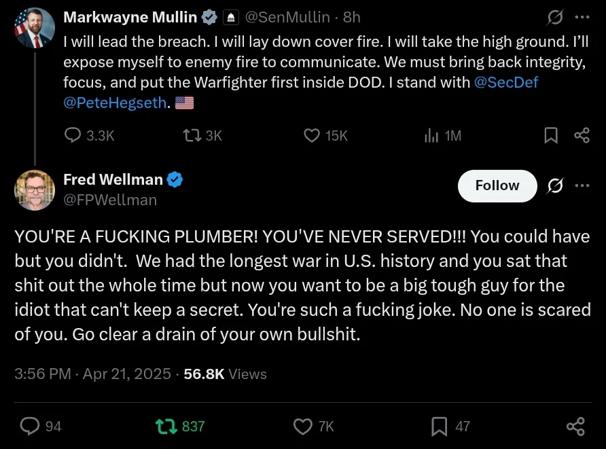
Task: Reply to Markwayne Mullin's post
Action: 73,136
